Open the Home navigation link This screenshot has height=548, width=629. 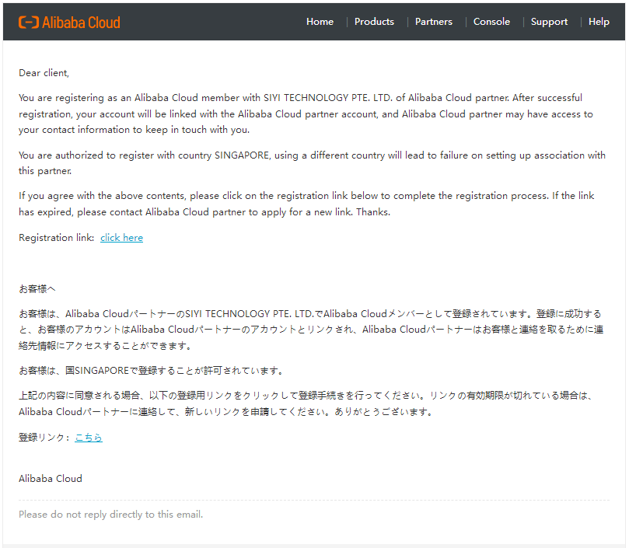coord(320,22)
